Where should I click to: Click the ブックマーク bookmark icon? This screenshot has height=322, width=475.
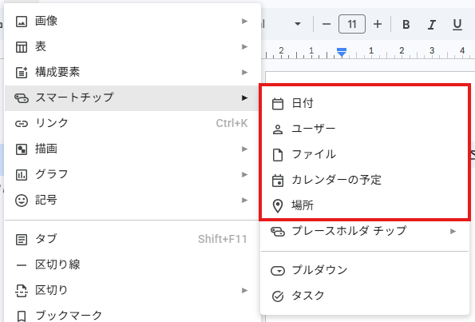(22, 316)
